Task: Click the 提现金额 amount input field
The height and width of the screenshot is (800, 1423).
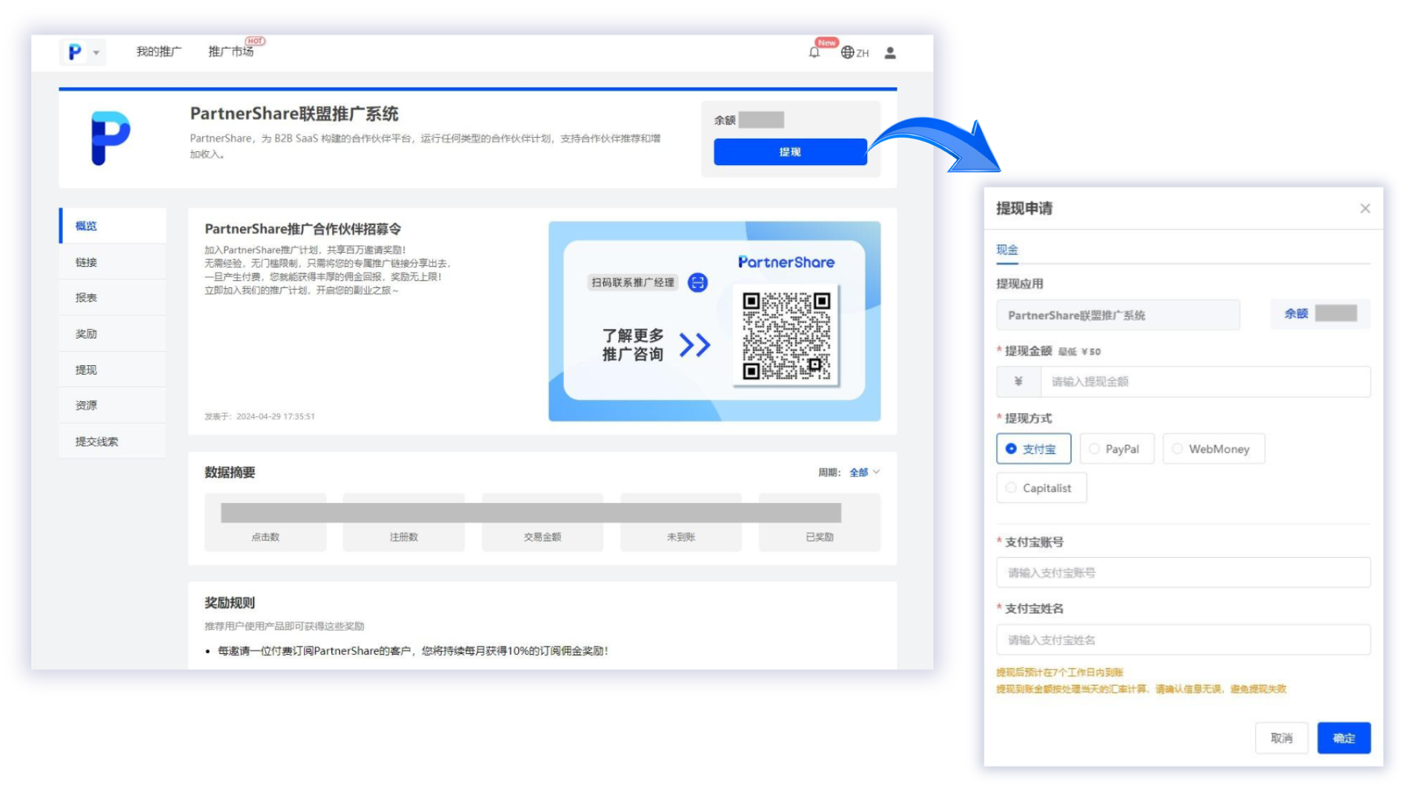Action: click(x=1204, y=381)
